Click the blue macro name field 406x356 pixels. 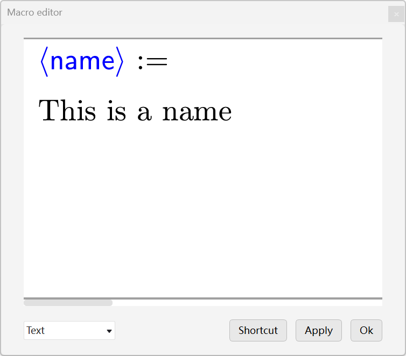click(x=82, y=61)
